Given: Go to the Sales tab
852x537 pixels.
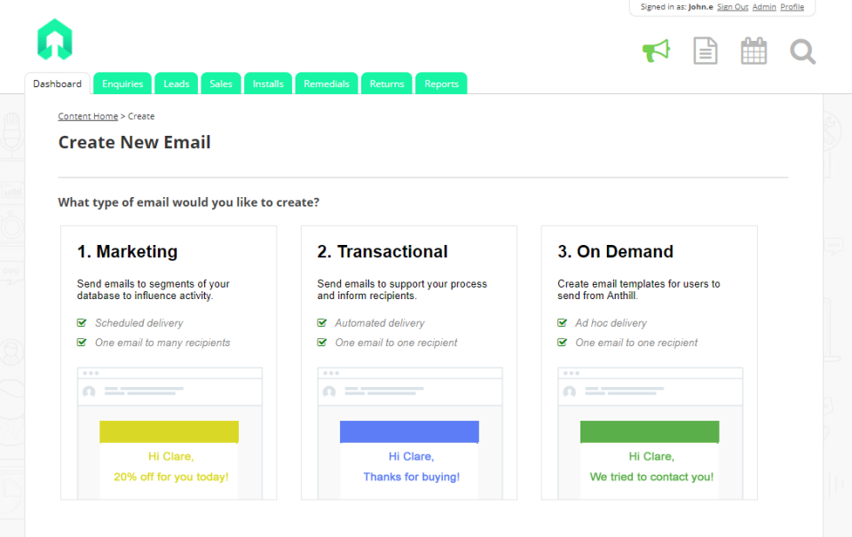Looking at the screenshot, I should 221,84.
